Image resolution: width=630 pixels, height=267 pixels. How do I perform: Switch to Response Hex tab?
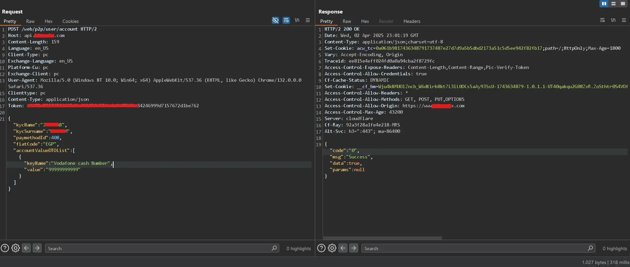click(x=365, y=21)
